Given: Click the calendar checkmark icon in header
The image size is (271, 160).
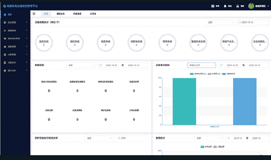Looking at the screenshot, I should coord(213,6).
